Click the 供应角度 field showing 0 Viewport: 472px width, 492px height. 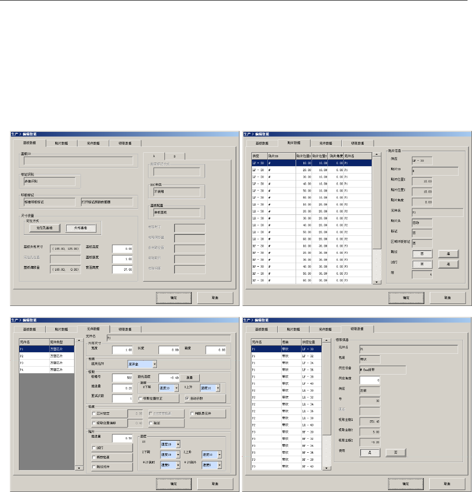(x=370, y=380)
